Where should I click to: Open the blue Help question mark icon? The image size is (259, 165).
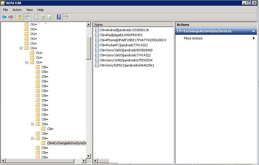click(59, 17)
